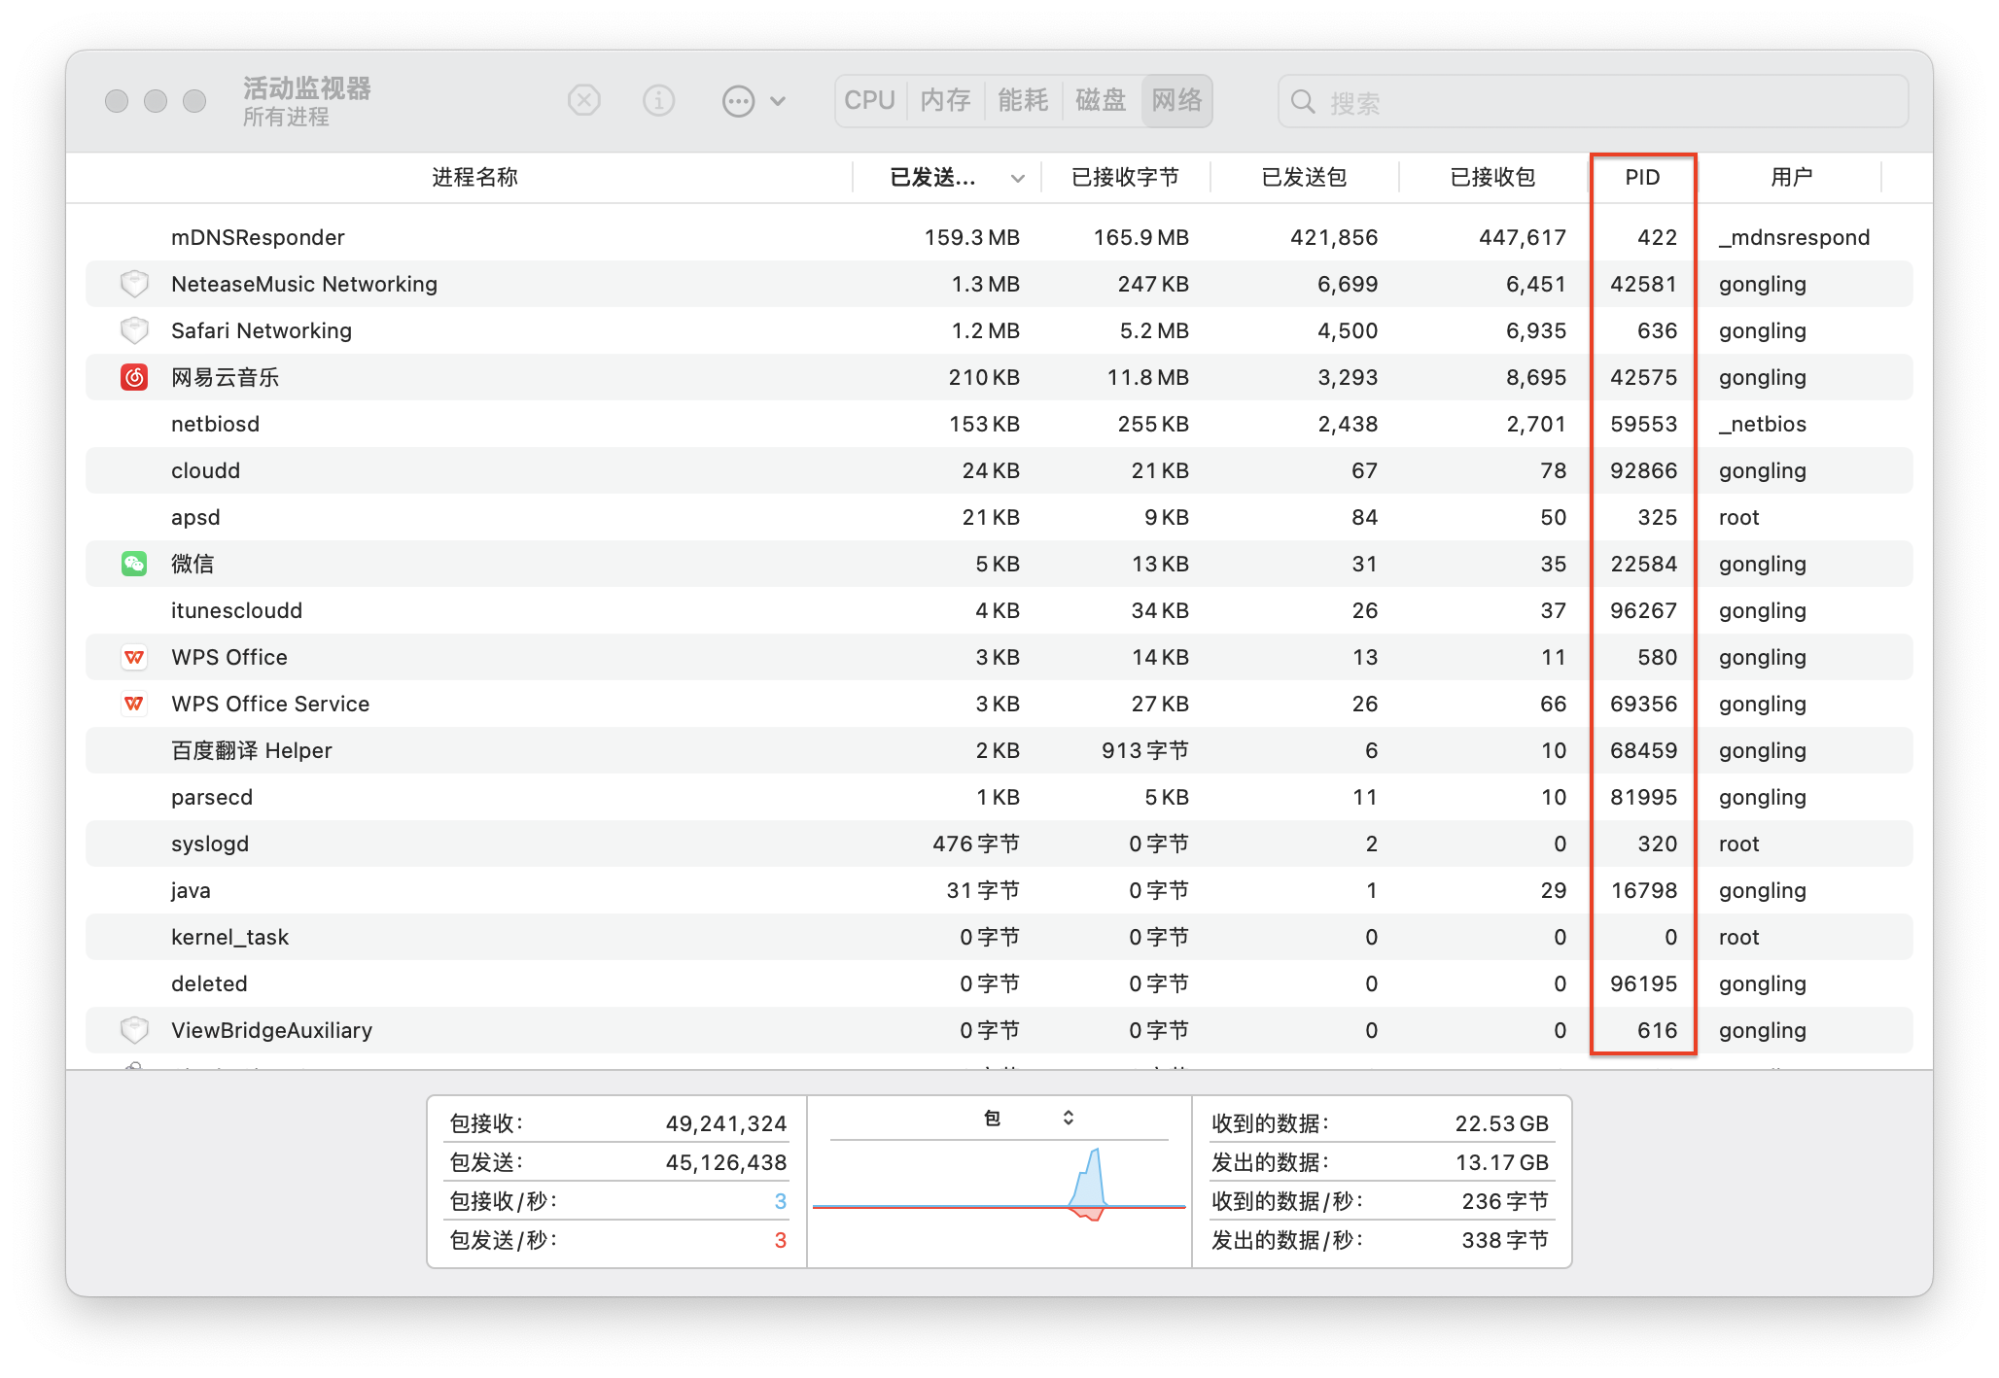The width and height of the screenshot is (1999, 1378).
Task: Select the 网易云音乐 app icon
Action: coord(134,377)
